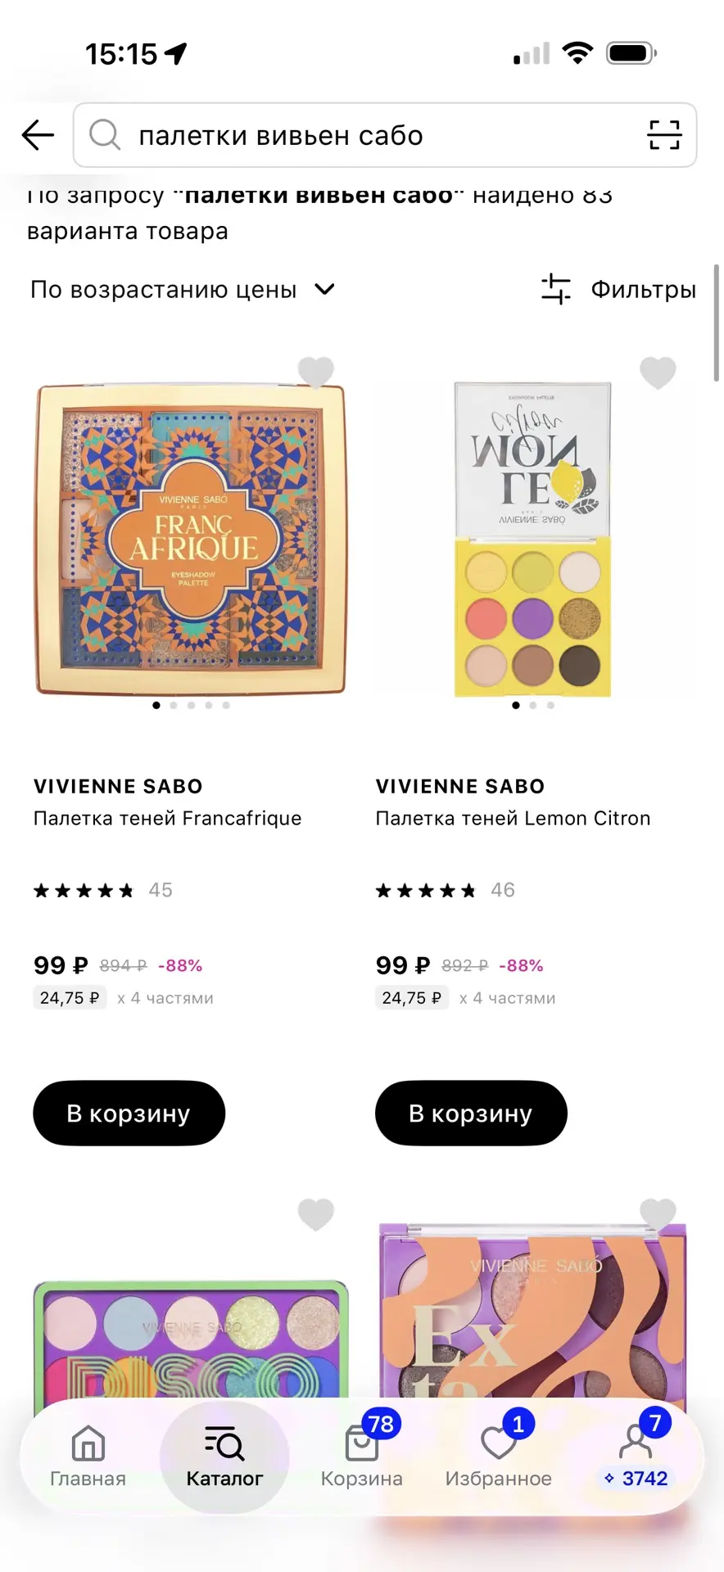Tap the second image dot under Francafrique
Viewport: 724px width, 1572px height.
tap(174, 705)
